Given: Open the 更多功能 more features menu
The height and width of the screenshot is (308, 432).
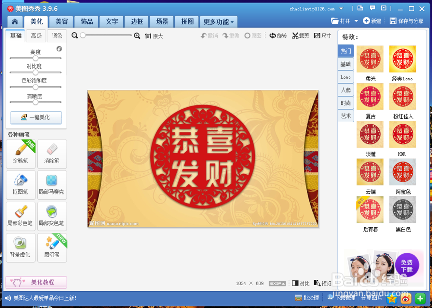Looking at the screenshot, I should tap(218, 21).
